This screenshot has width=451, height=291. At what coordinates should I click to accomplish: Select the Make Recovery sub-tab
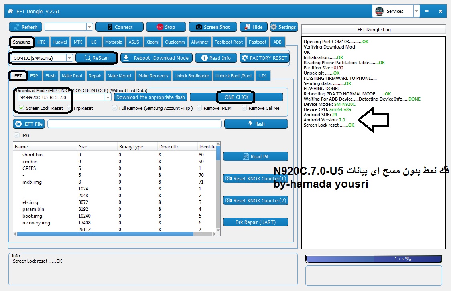coord(153,76)
